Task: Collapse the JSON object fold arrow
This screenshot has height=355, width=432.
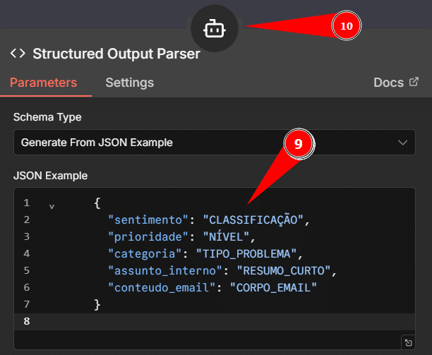Action: (x=52, y=206)
